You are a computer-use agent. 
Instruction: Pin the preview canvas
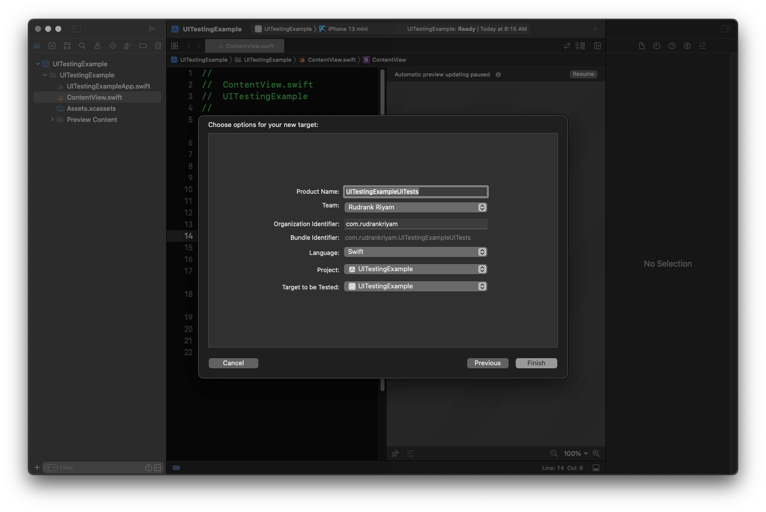pos(395,453)
